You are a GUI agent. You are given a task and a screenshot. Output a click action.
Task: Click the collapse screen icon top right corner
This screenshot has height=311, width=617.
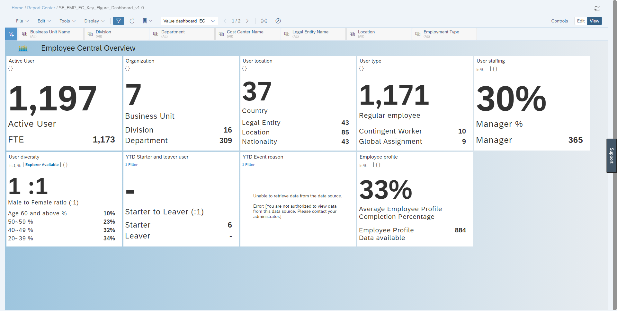[597, 9]
